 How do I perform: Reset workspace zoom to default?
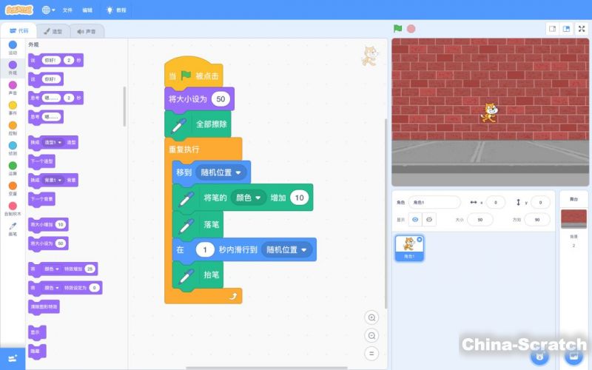372,353
